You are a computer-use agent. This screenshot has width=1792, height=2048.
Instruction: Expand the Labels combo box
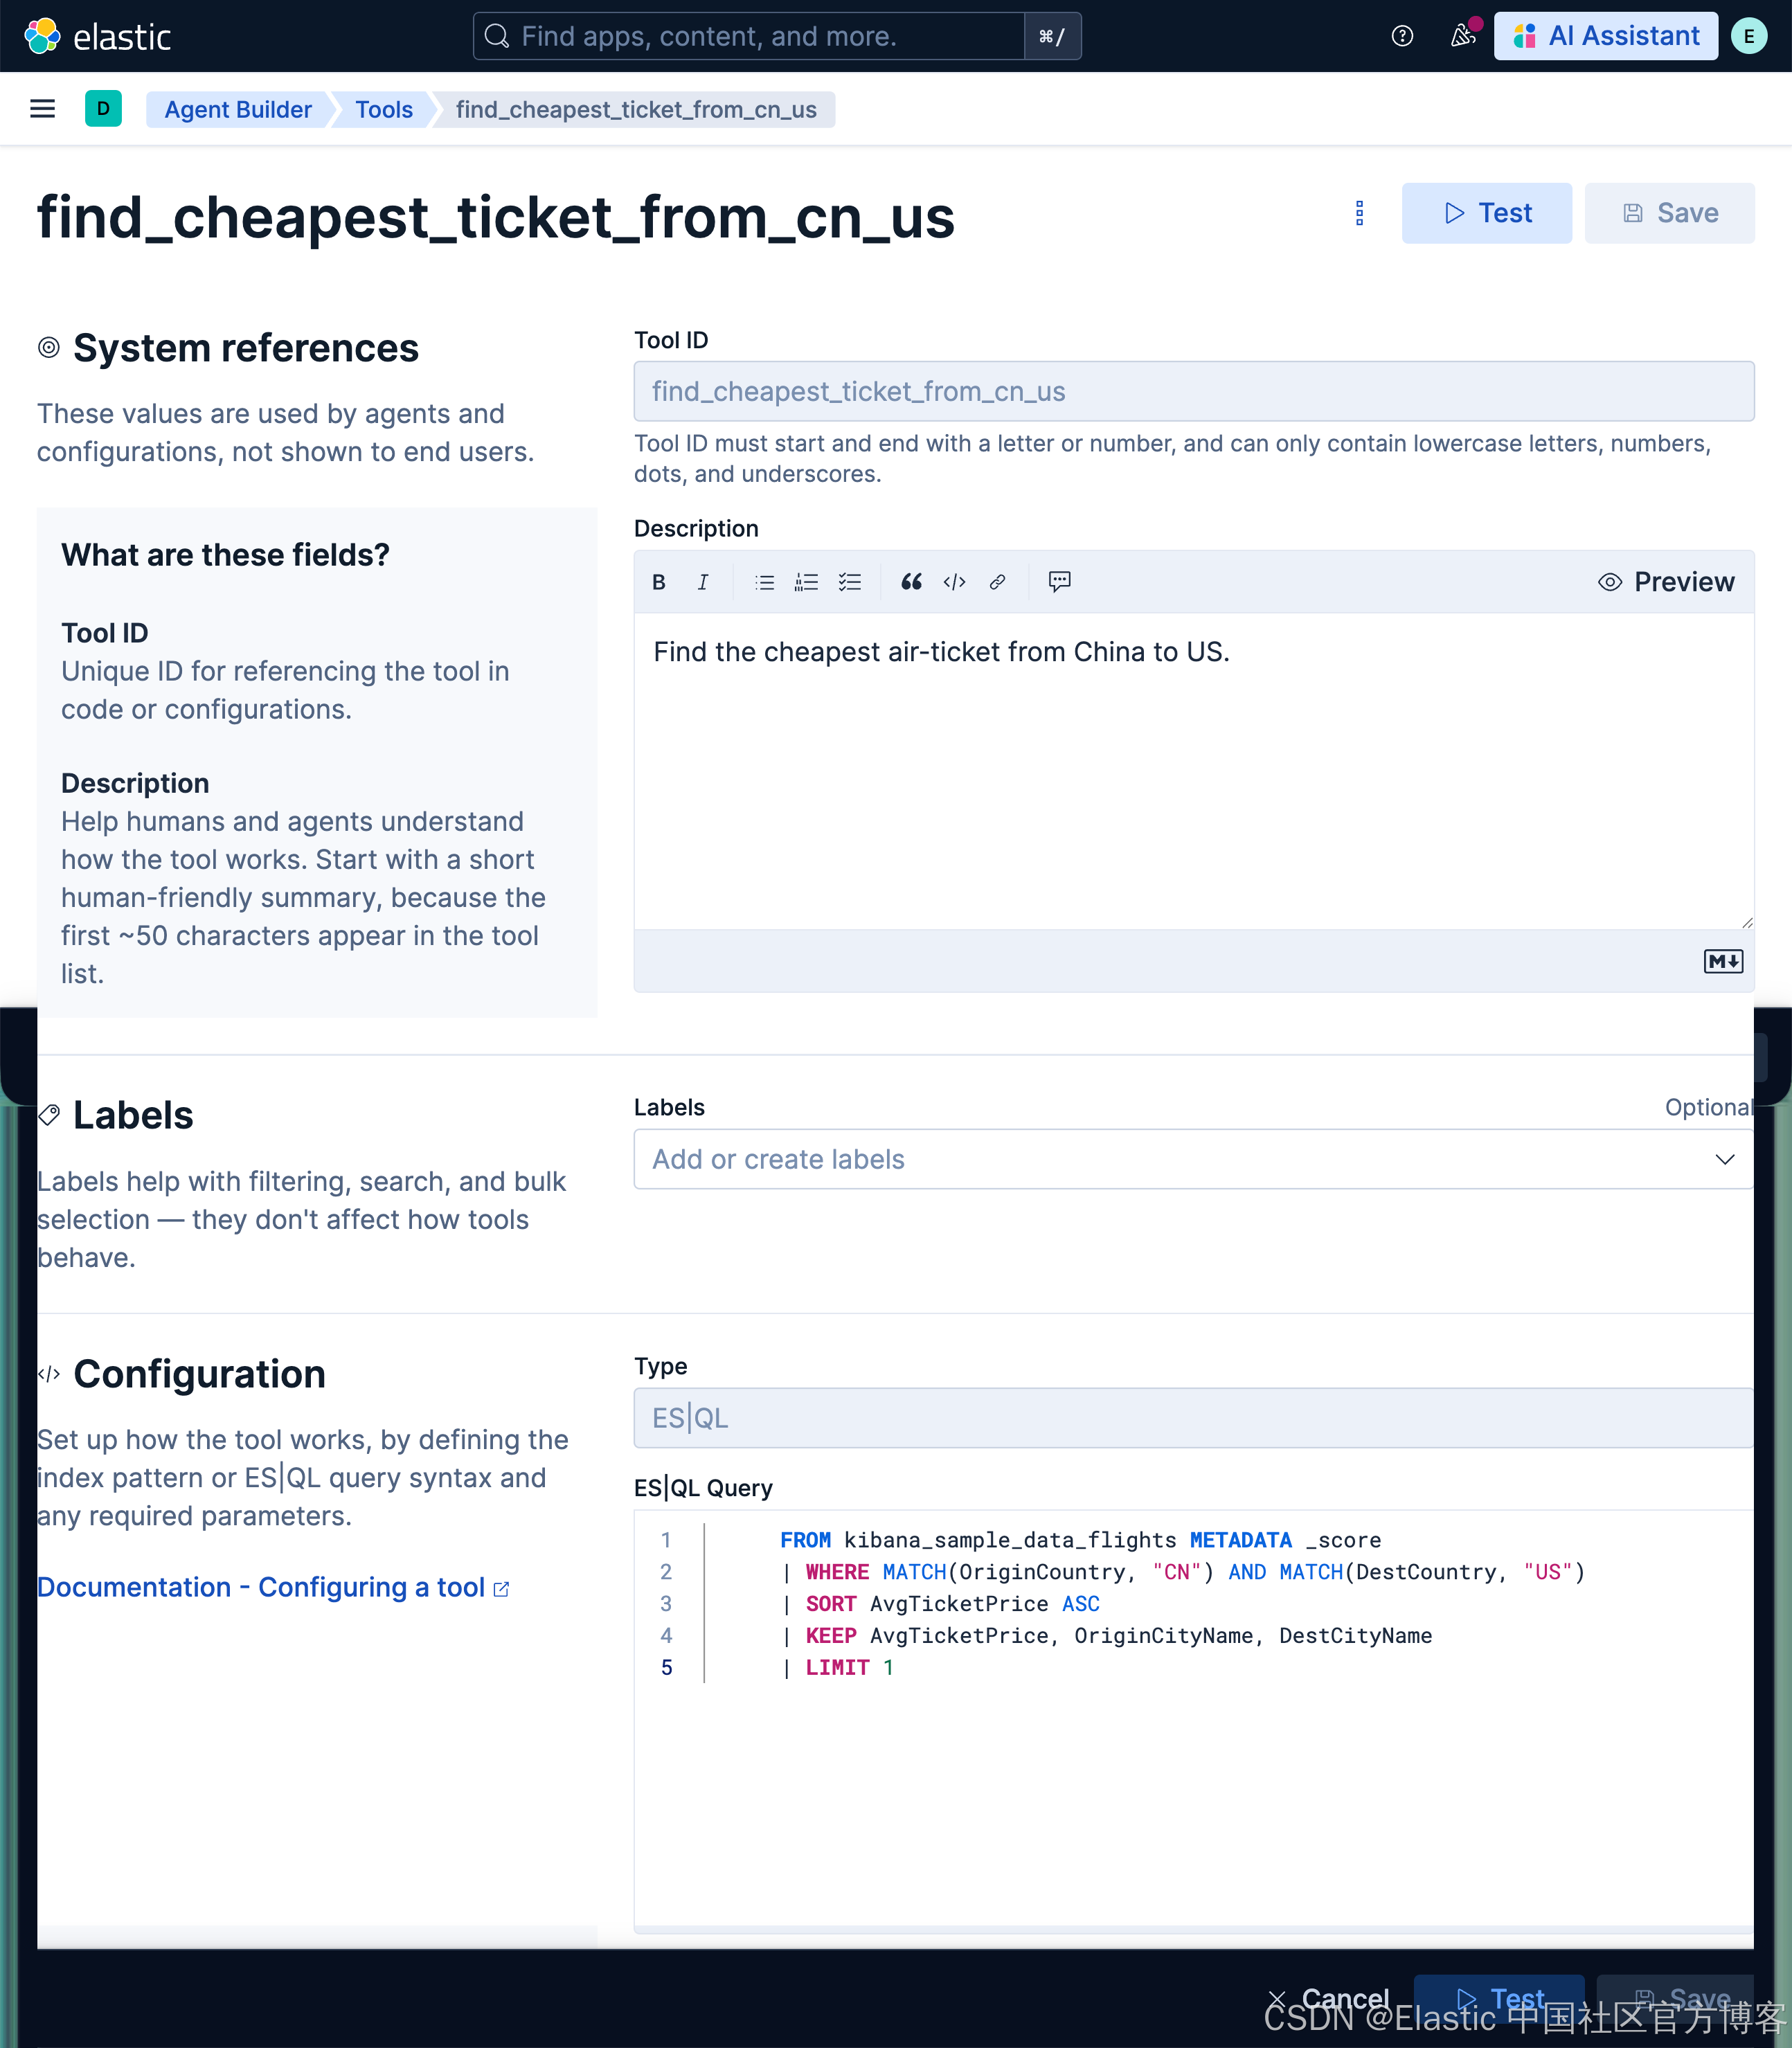(x=1724, y=1159)
